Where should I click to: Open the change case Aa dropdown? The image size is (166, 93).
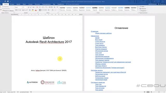click(33, 7)
